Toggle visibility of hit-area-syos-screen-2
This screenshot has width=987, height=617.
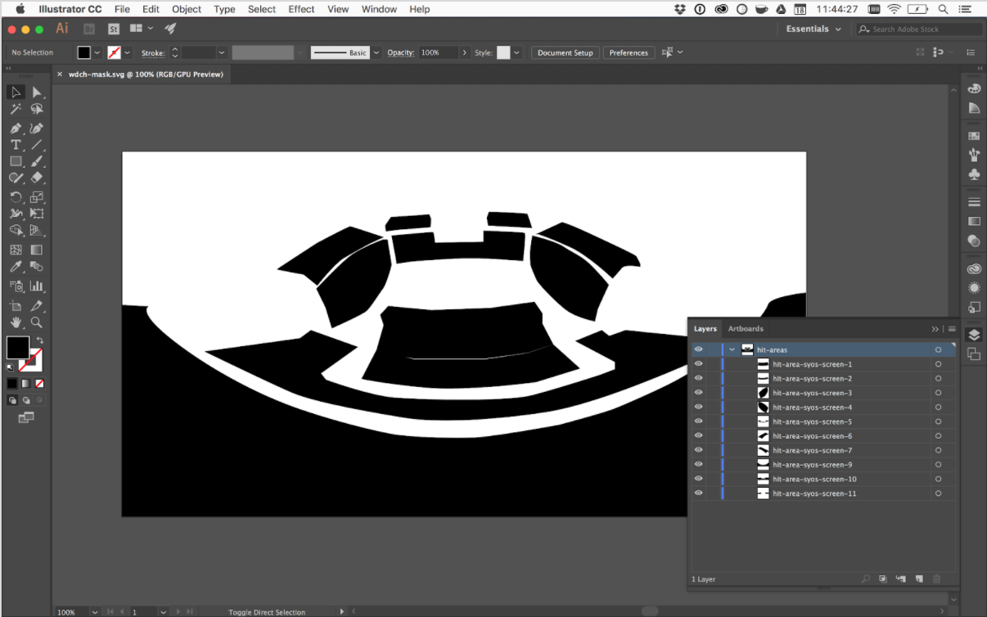pos(698,378)
